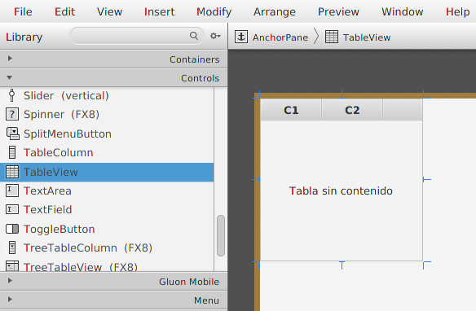Pick the SplitMenuButton icon
The width and height of the screenshot is (476, 311).
point(13,134)
